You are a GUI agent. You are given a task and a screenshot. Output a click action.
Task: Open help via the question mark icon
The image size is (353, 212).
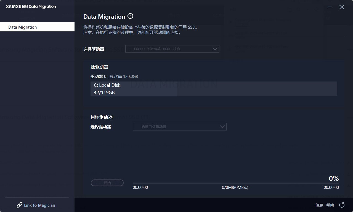(x=130, y=16)
